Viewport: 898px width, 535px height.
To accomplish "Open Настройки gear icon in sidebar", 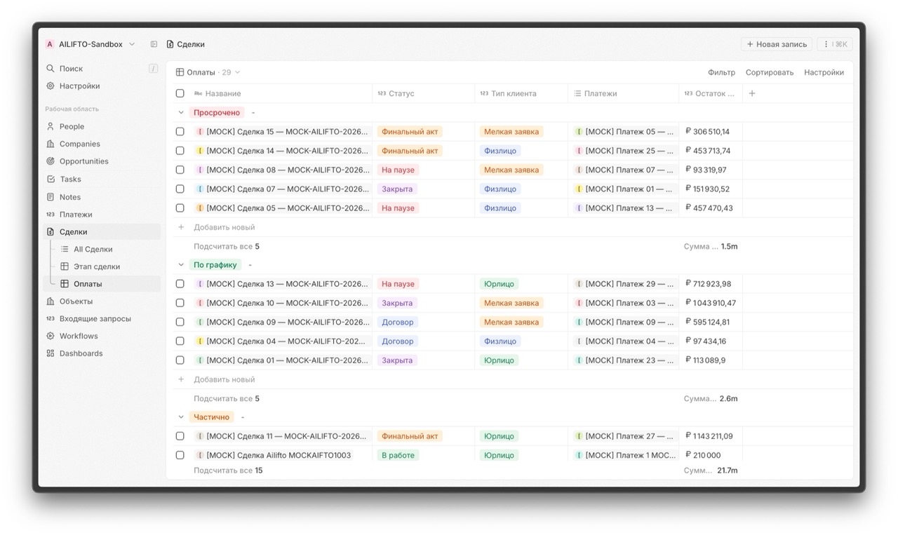I will [x=51, y=86].
